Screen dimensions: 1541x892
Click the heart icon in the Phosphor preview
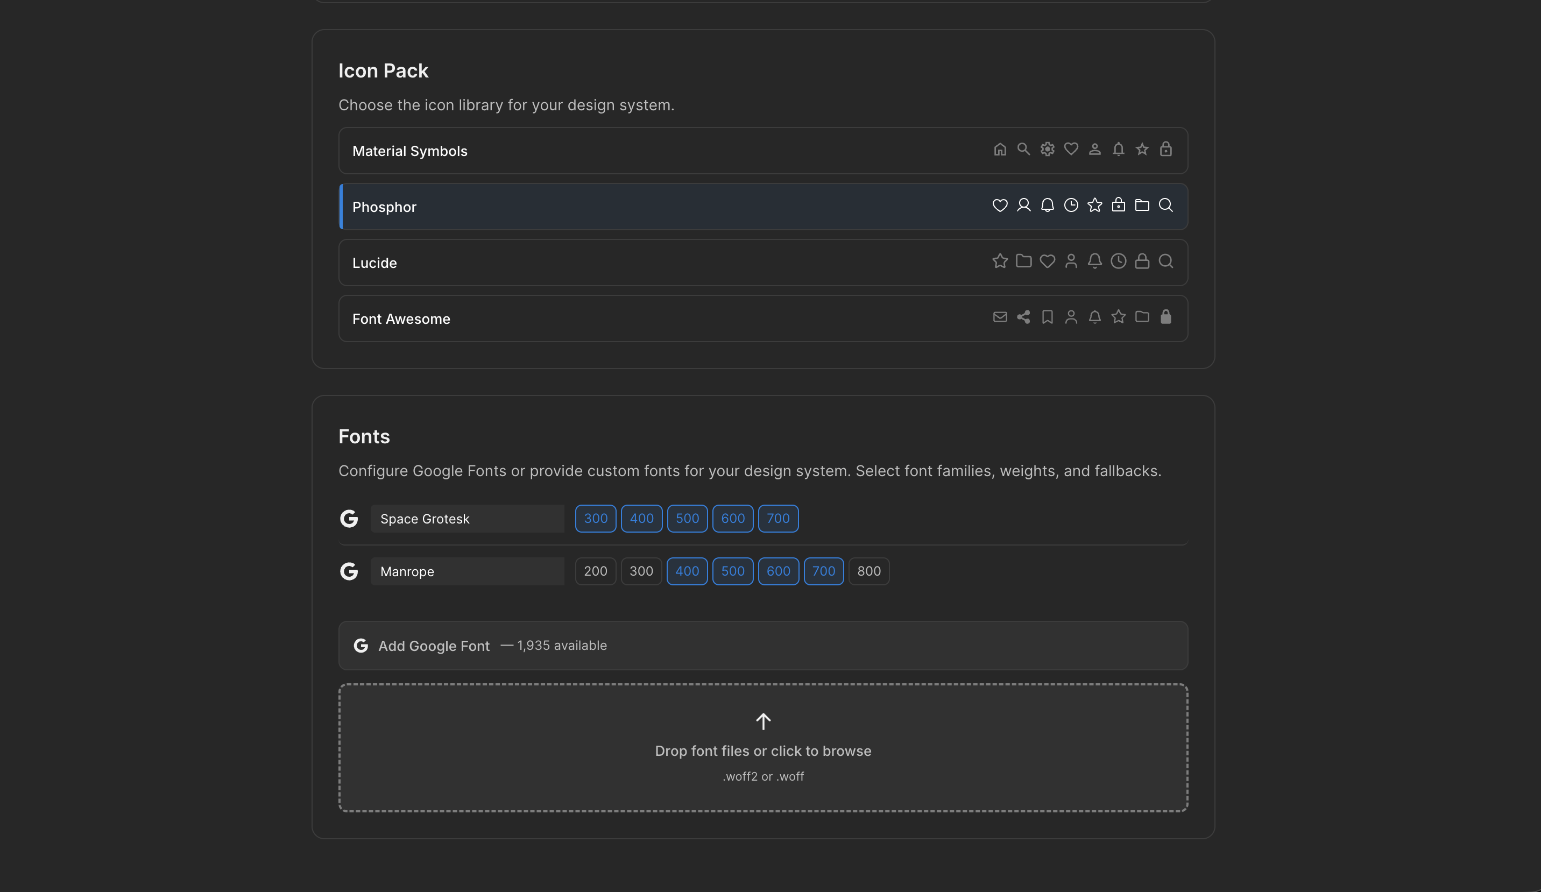click(999, 206)
